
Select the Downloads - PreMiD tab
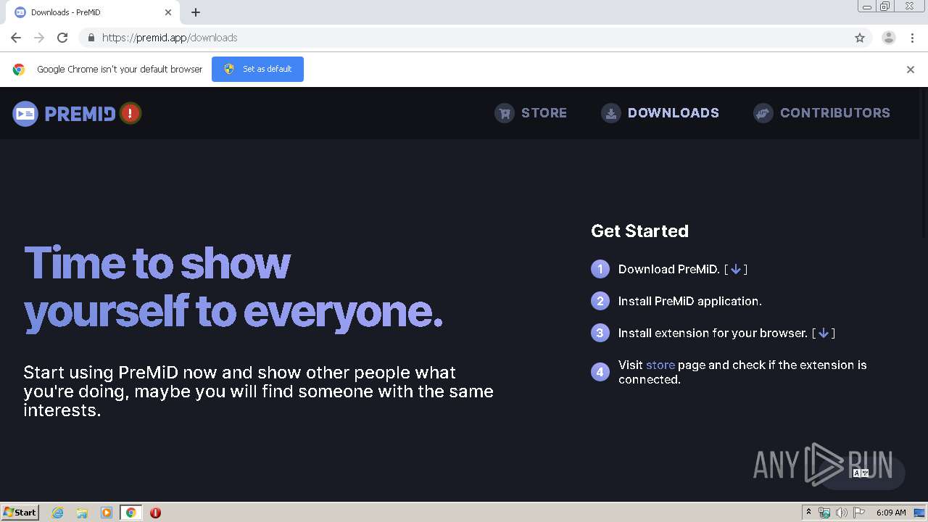point(93,12)
